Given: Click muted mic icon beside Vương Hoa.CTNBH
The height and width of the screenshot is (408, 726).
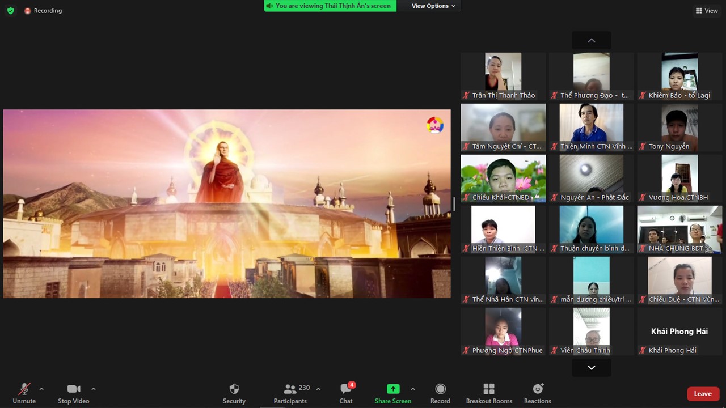Looking at the screenshot, I should pyautogui.click(x=643, y=197).
